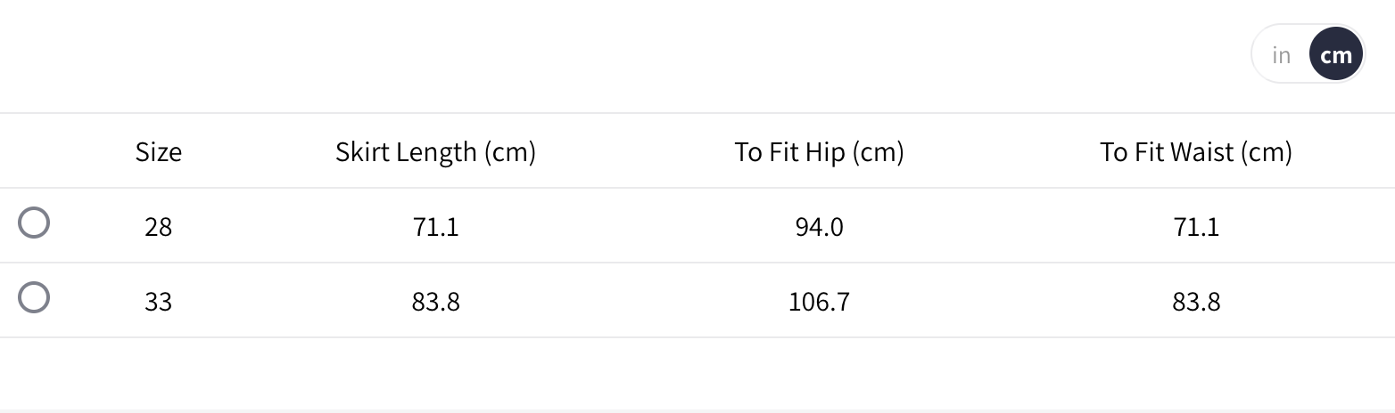Select the size 28 radio button
Screen dimensions: 1395x413
tap(34, 223)
